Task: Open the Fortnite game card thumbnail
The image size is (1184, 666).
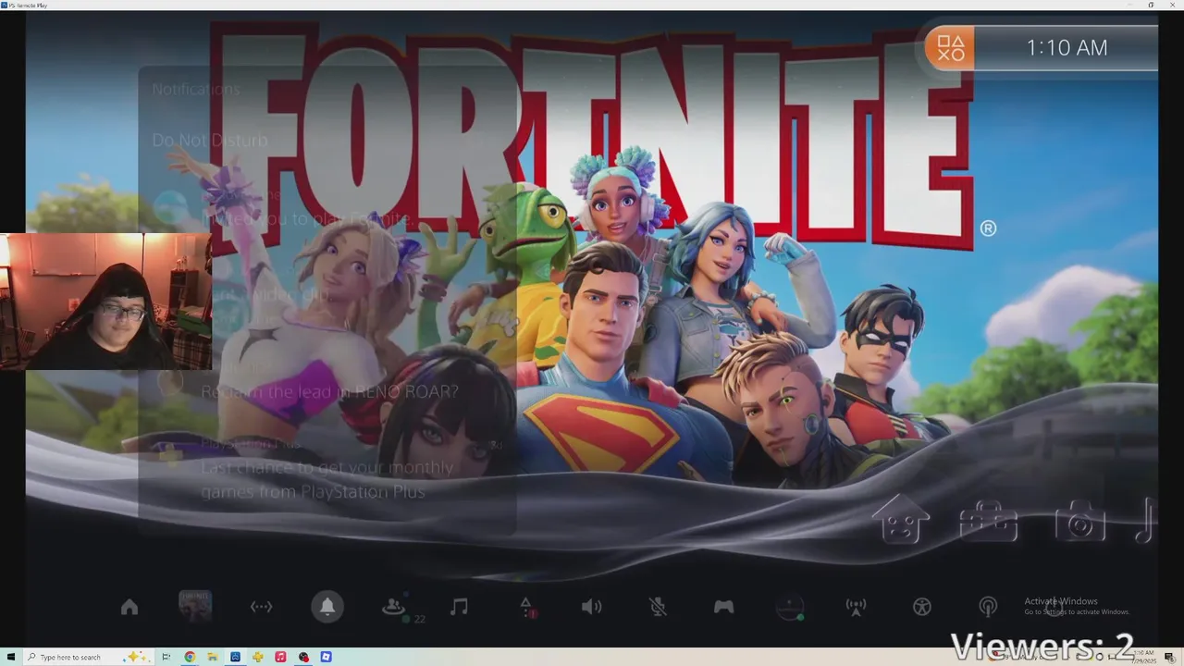Action: [x=195, y=607]
